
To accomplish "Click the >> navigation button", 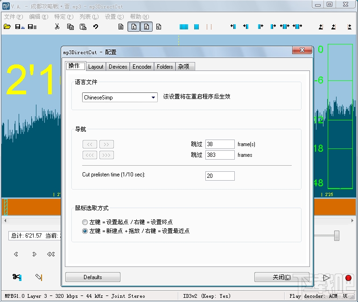I will coord(106,144).
